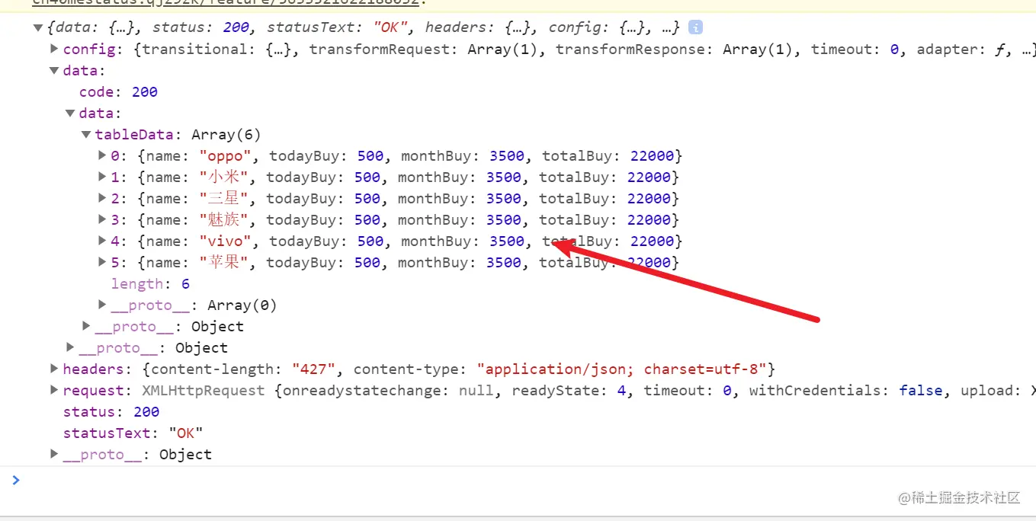The height and width of the screenshot is (521, 1036).
Task: Expand the last __proto__ Object entry
Action: coord(53,454)
